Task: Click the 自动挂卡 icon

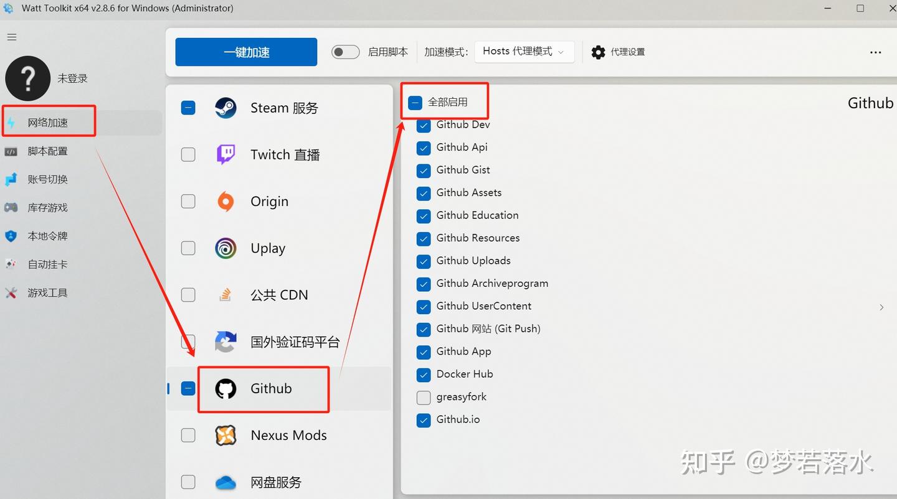Action: (11, 264)
